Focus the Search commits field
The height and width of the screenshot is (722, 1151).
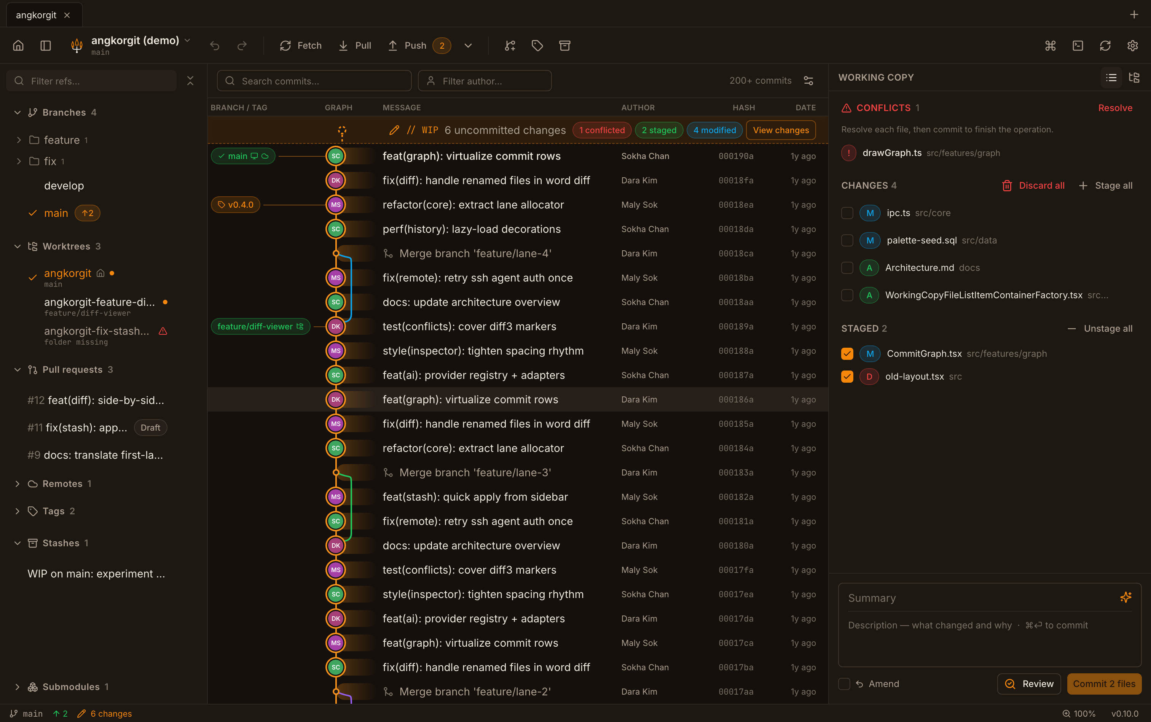314,81
